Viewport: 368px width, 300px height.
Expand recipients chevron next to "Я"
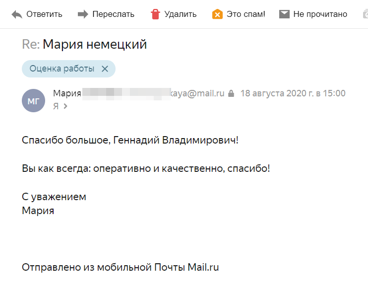pos(65,106)
